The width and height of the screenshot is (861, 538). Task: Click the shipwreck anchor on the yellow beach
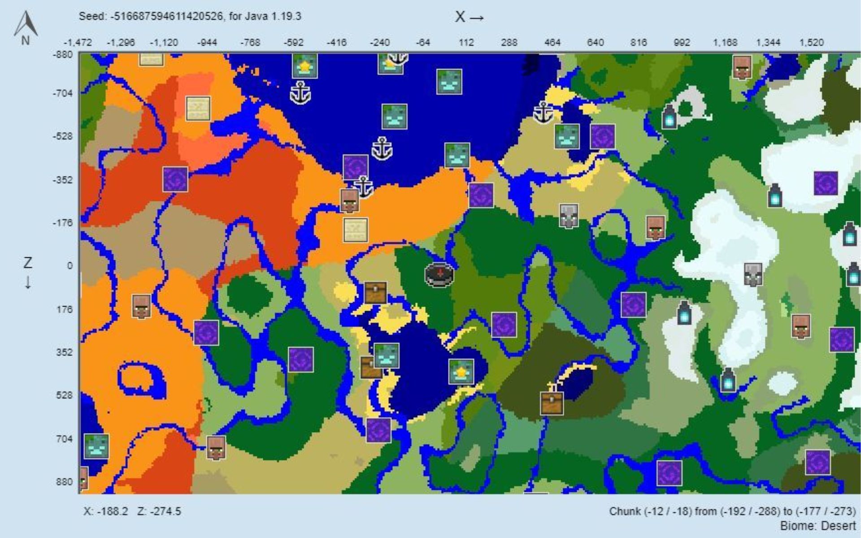pyautogui.click(x=544, y=112)
